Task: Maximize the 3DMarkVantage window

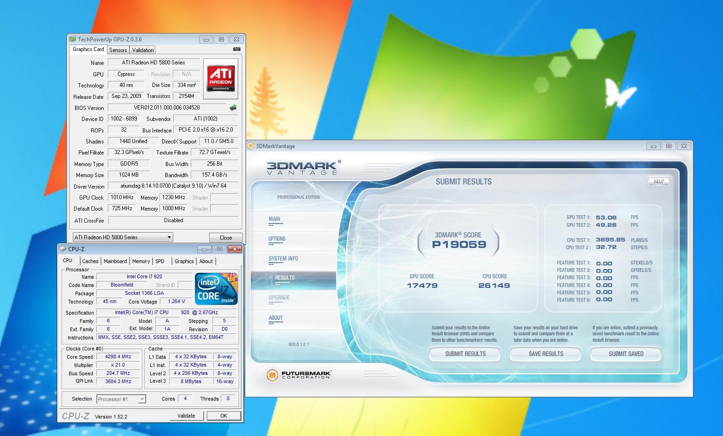Action: click(x=669, y=146)
